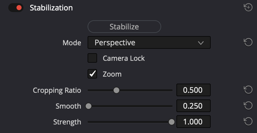Screen dimensions: 257x133
Task: Click the Stabilize button
Action: tap(124, 27)
